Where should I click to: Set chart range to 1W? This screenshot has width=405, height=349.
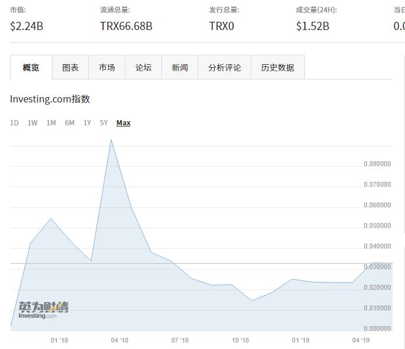(32, 122)
